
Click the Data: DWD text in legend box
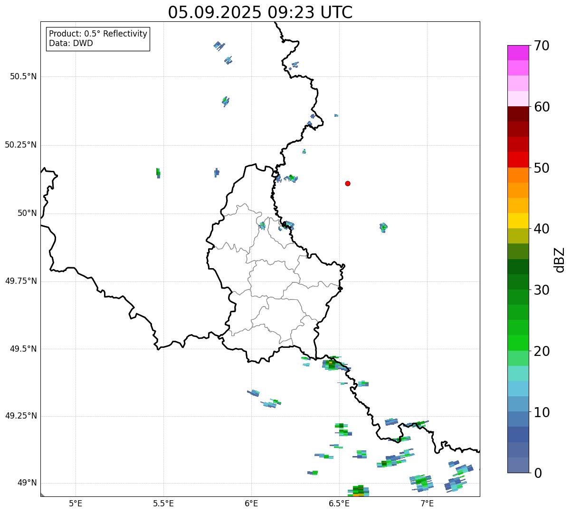coord(71,44)
